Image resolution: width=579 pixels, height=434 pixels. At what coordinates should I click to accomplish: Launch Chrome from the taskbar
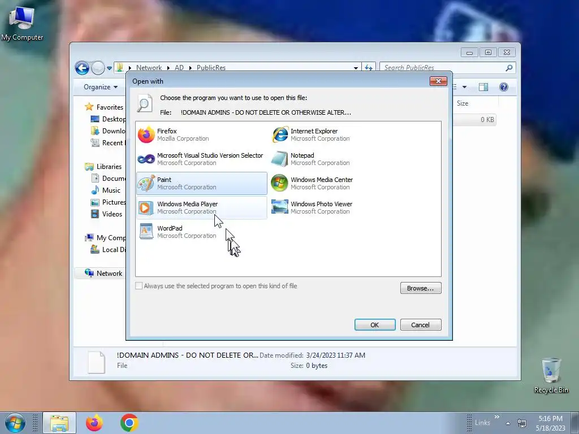(x=129, y=423)
